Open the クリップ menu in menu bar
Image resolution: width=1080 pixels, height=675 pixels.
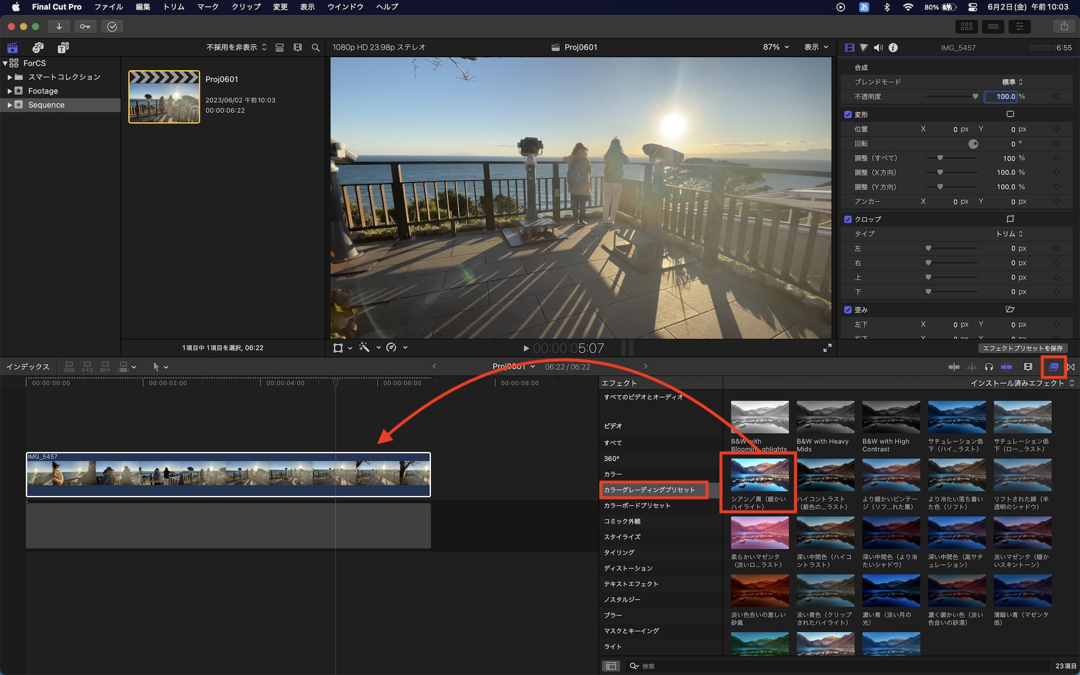point(246,7)
